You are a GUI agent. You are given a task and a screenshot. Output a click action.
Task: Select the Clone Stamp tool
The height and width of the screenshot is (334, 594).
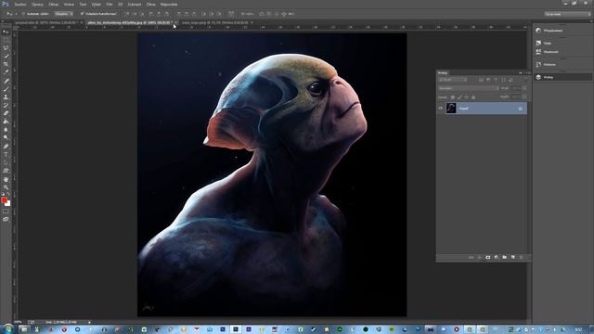pos(6,96)
